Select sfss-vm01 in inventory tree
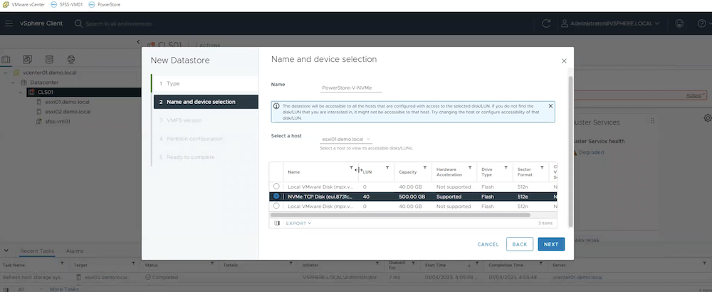The height and width of the screenshot is (292, 712). click(57, 121)
